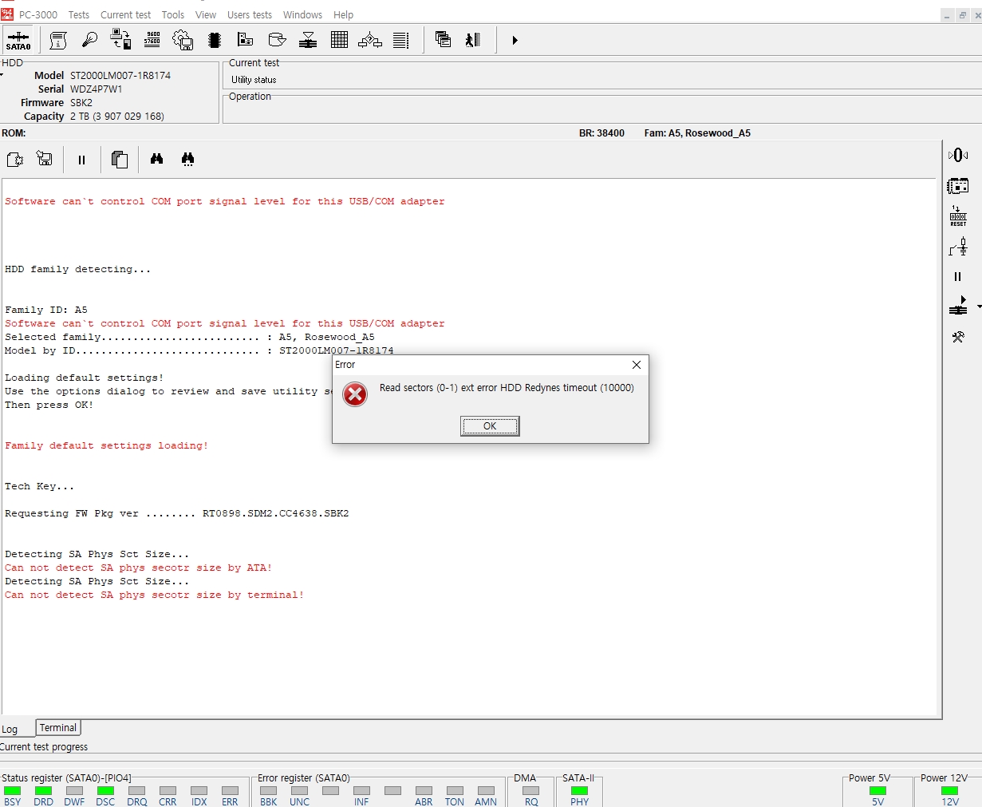
Task: Click the firmware value SBK2
Action: pyautogui.click(x=81, y=102)
